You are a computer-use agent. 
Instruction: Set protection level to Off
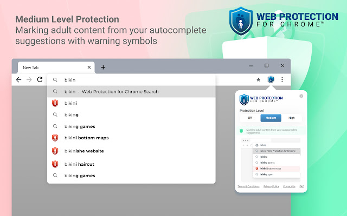pyautogui.click(x=250, y=118)
